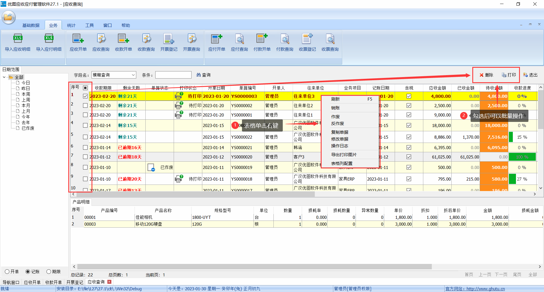Check the row checkbox for YS0000002

coord(85,105)
